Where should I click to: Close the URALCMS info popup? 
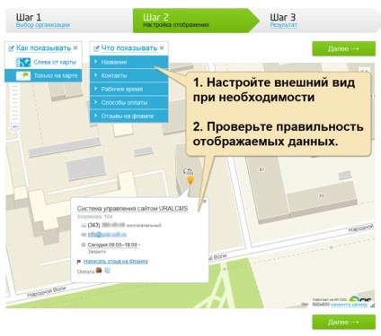click(205, 202)
